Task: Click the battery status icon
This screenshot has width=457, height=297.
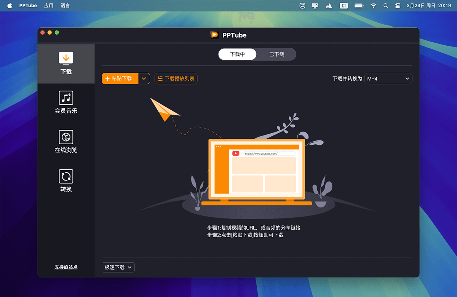Action: click(x=359, y=5)
